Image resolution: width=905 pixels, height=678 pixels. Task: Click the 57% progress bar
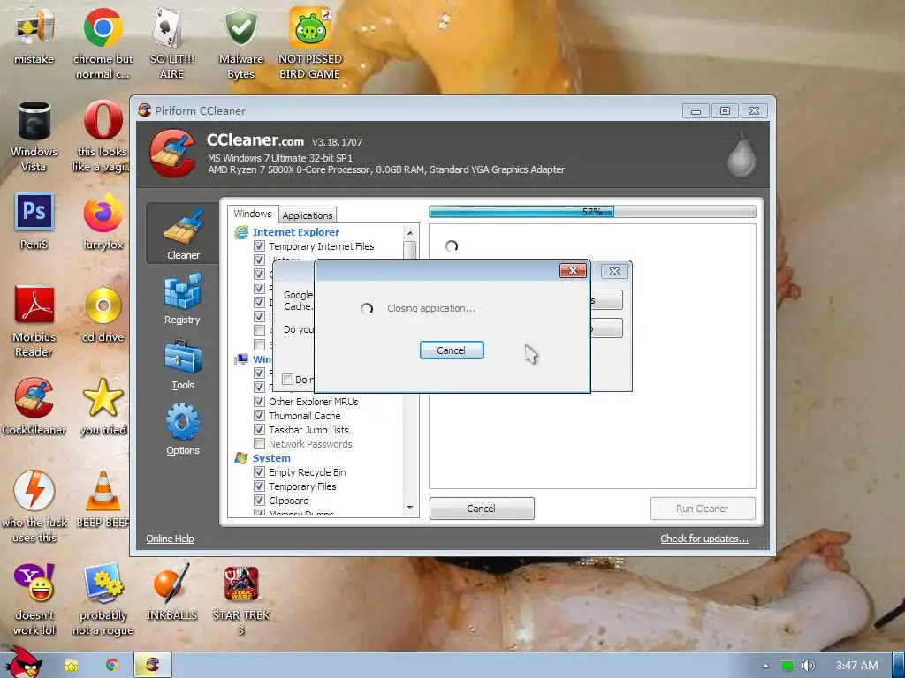592,212
